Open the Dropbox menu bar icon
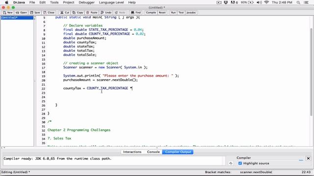The height and width of the screenshot is (176, 314). tap(226, 2)
